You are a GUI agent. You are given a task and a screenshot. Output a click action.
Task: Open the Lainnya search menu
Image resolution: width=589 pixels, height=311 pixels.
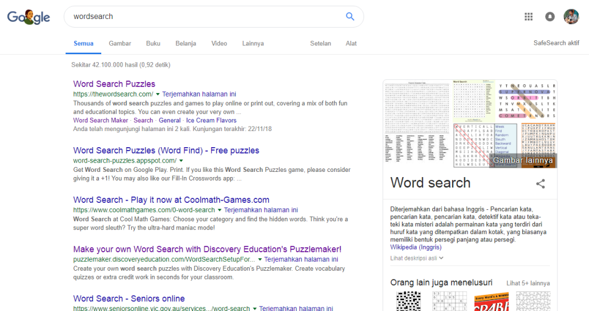point(253,44)
